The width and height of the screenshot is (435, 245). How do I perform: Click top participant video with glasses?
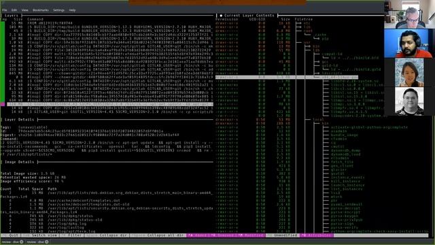click(409, 14)
